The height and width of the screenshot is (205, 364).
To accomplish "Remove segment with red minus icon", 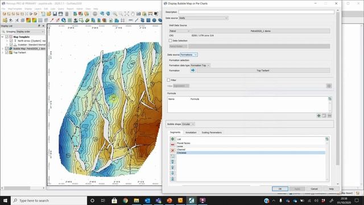I will (x=172, y=145).
